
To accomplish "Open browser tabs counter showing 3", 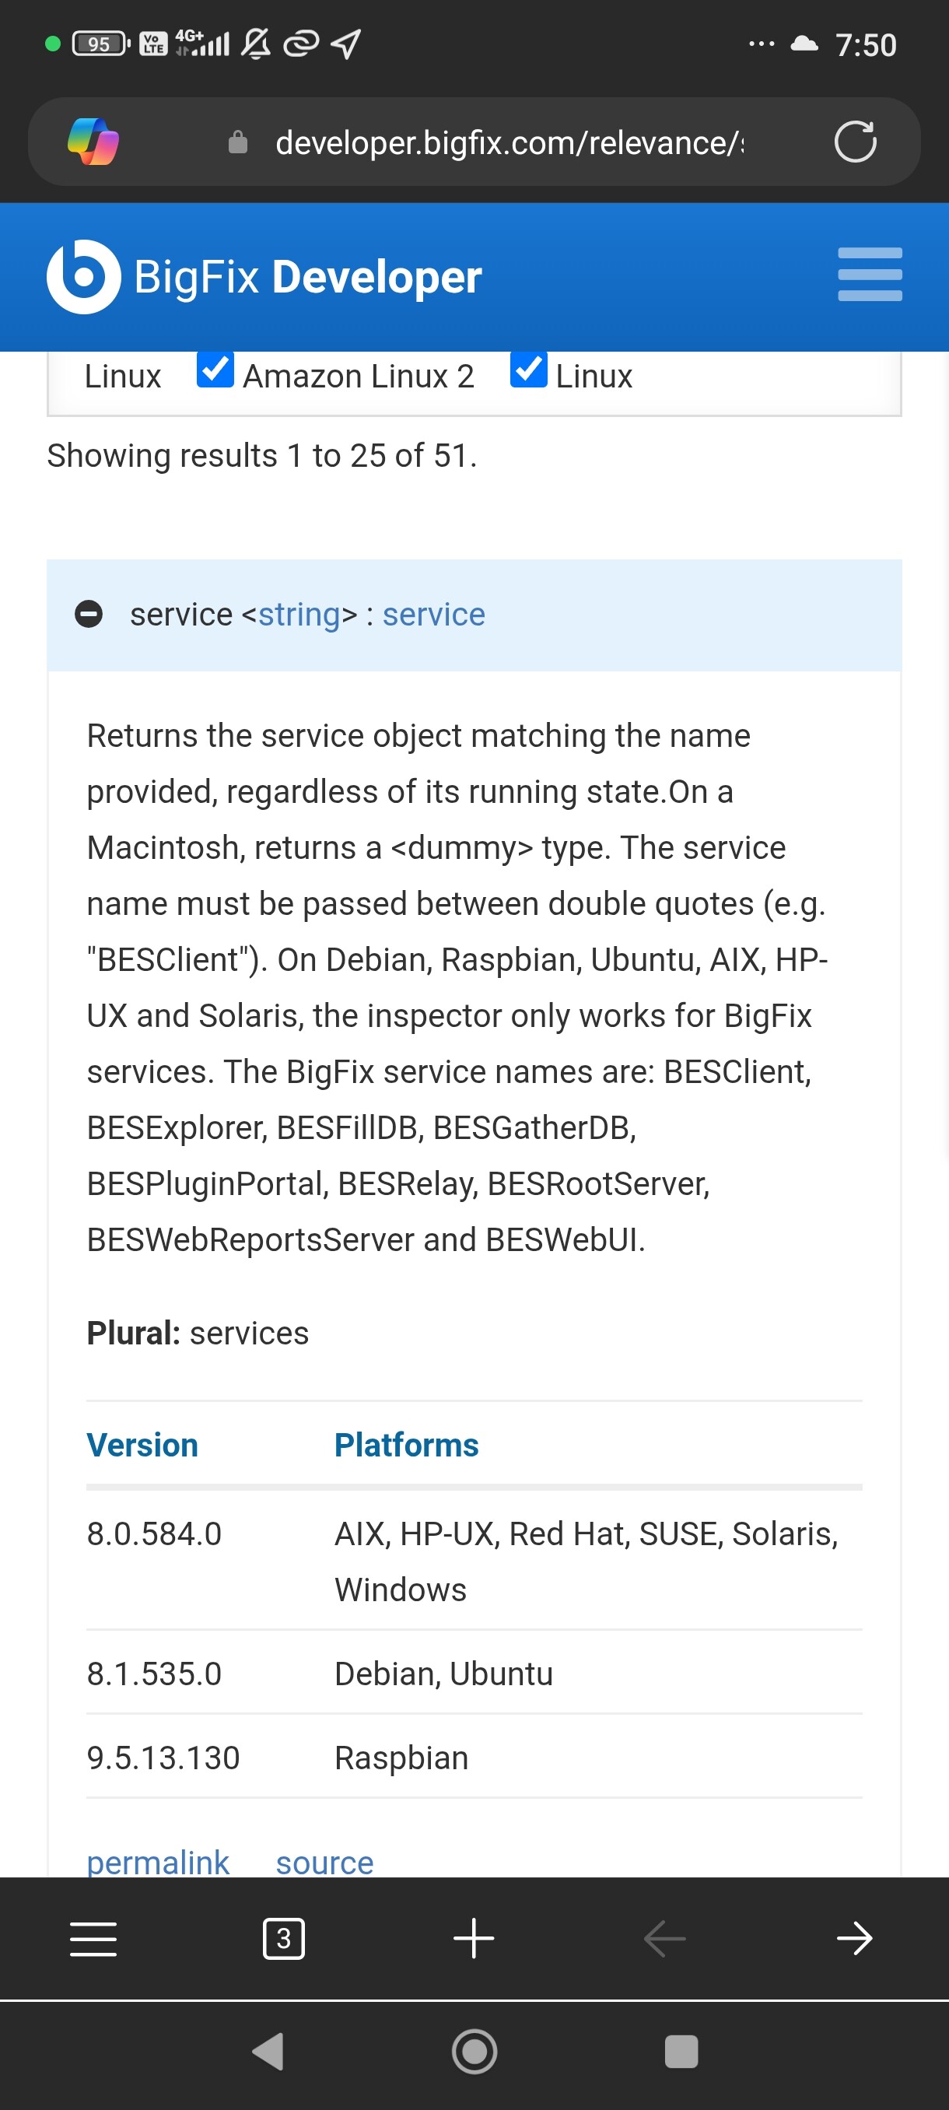I will (x=283, y=1938).
